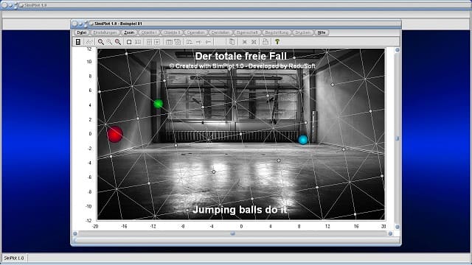Click the SimPlot 1.0 taskbar button
472x265 pixels.
pyautogui.click(x=14, y=258)
